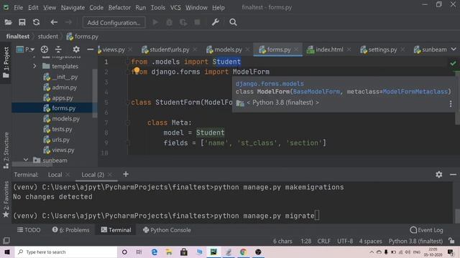Toggle tool window bars icon bottom-left

tap(6, 241)
